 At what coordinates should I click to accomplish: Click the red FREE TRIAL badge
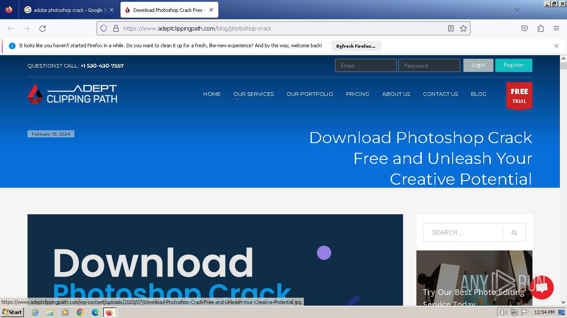[x=519, y=96]
